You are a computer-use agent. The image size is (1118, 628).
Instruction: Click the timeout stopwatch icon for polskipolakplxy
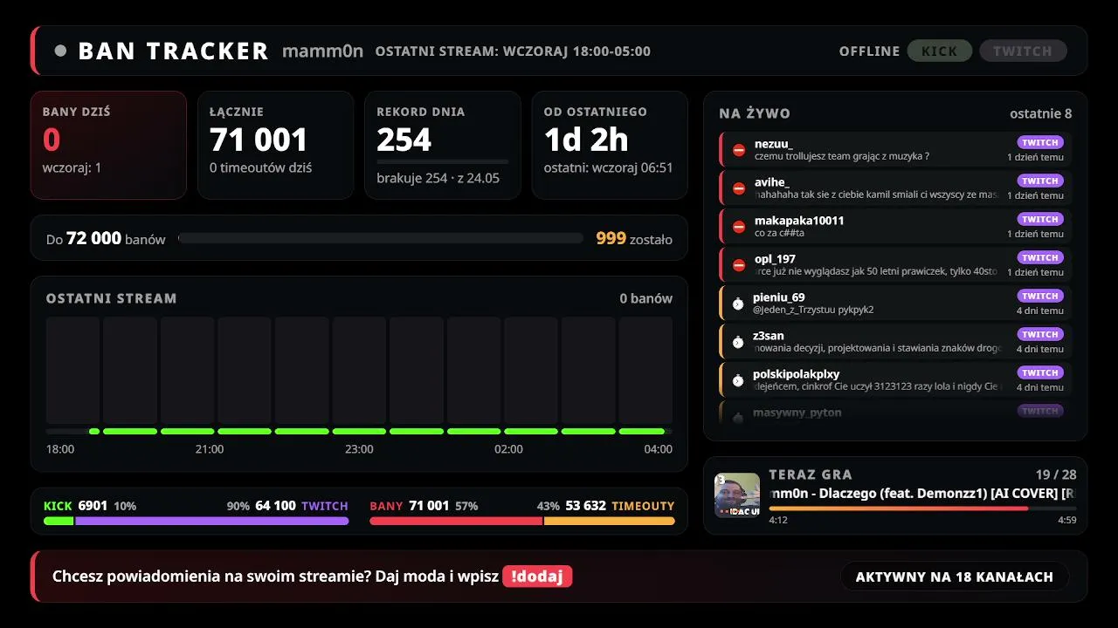(738, 380)
